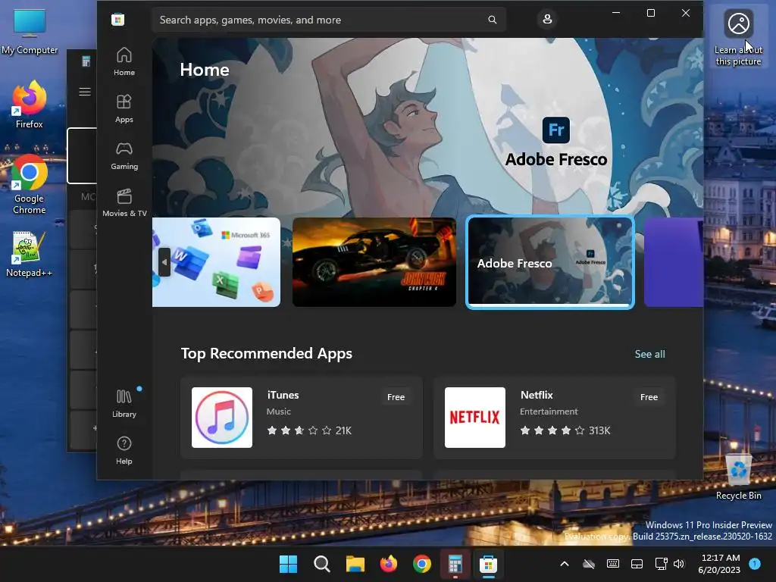Viewport: 776px width, 582px height.
Task: Expand the system tray hidden icons chevron
Action: pyautogui.click(x=564, y=564)
